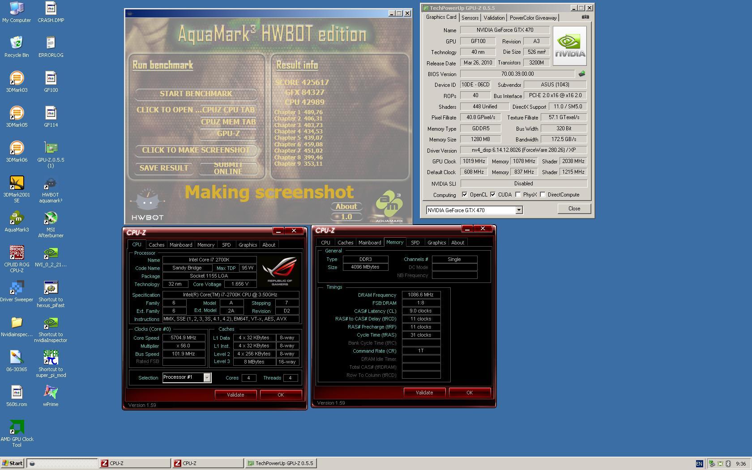Open the Nvidiainspector folder icon
This screenshot has width=752, height=470.
[x=17, y=326]
